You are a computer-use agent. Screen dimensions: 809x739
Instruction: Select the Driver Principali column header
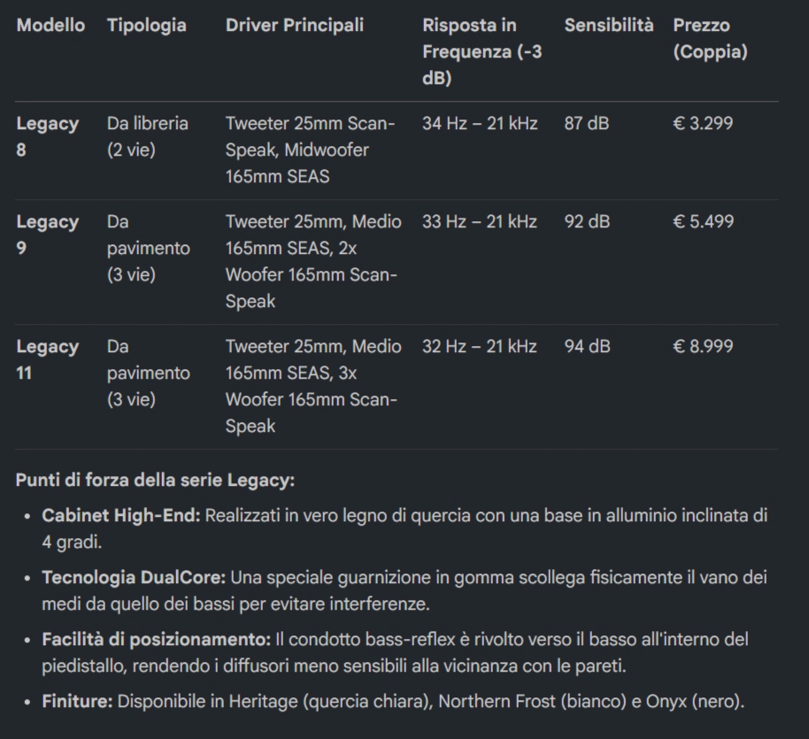pos(295,26)
